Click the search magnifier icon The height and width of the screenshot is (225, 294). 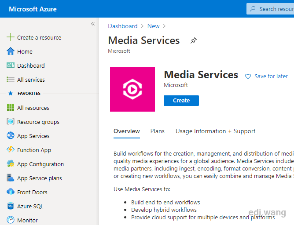point(253,9)
